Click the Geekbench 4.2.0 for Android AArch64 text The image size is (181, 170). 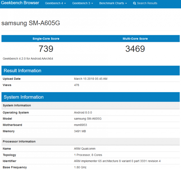[28, 59]
